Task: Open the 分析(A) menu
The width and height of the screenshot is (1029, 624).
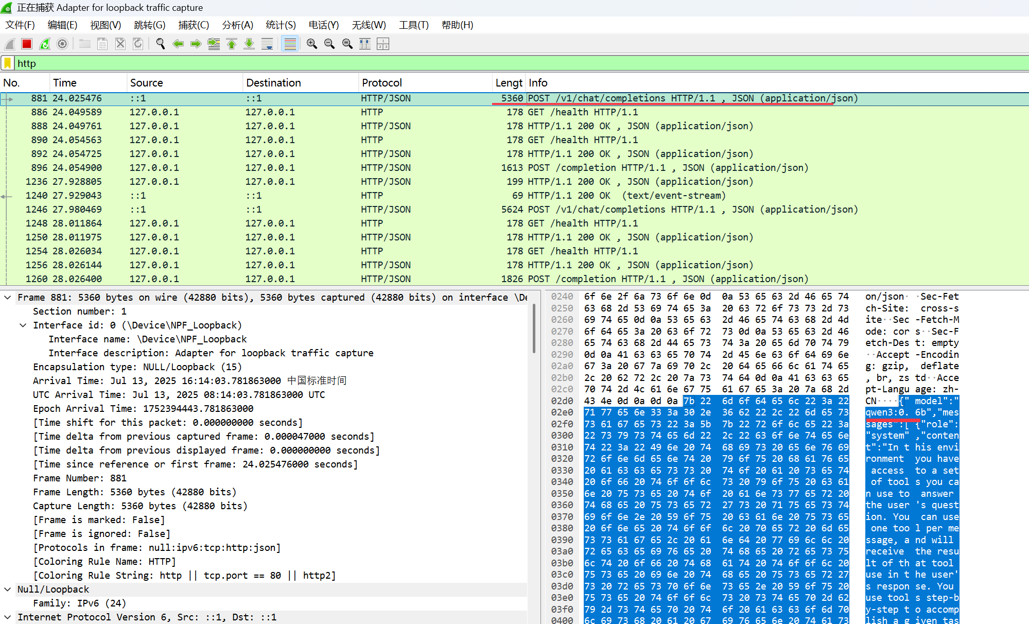Action: click(237, 25)
